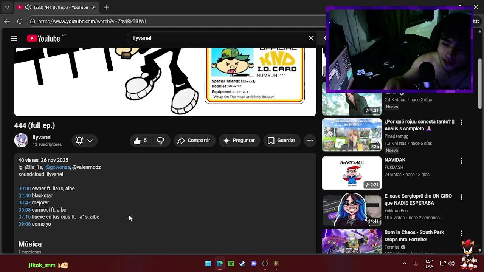Dislike the video with thumbs down

161,141
